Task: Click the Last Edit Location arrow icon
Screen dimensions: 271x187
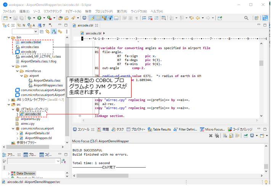Action: coord(191,18)
